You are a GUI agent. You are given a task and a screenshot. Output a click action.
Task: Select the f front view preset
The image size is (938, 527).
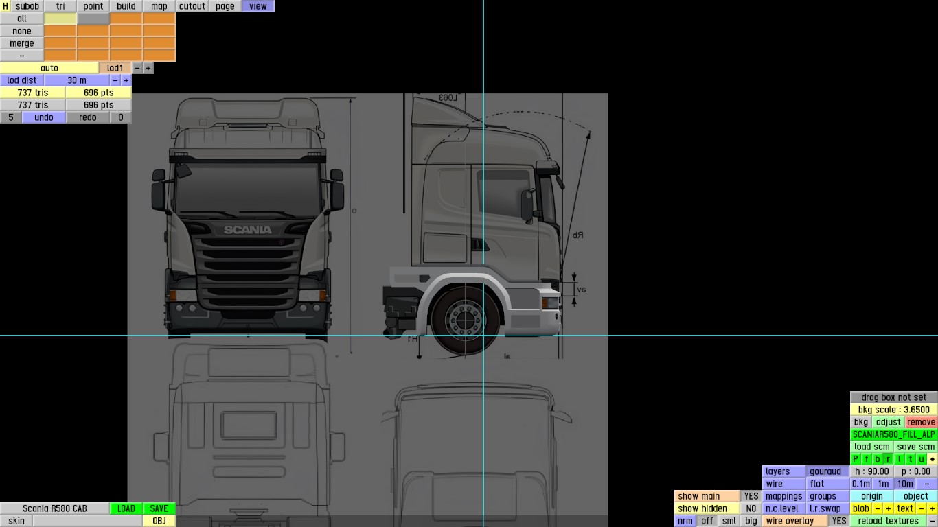pyautogui.click(x=867, y=459)
